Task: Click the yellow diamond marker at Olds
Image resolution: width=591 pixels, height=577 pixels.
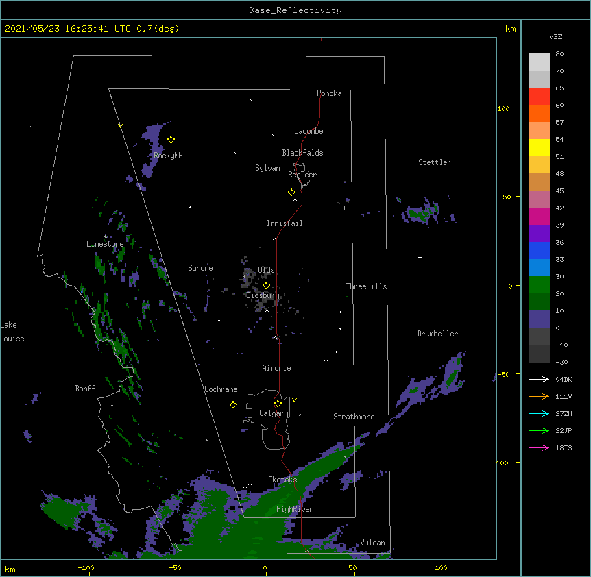Action: tap(267, 286)
